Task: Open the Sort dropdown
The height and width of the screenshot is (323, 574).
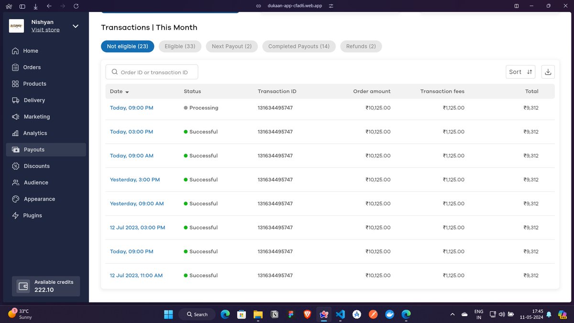Action: coord(520,72)
